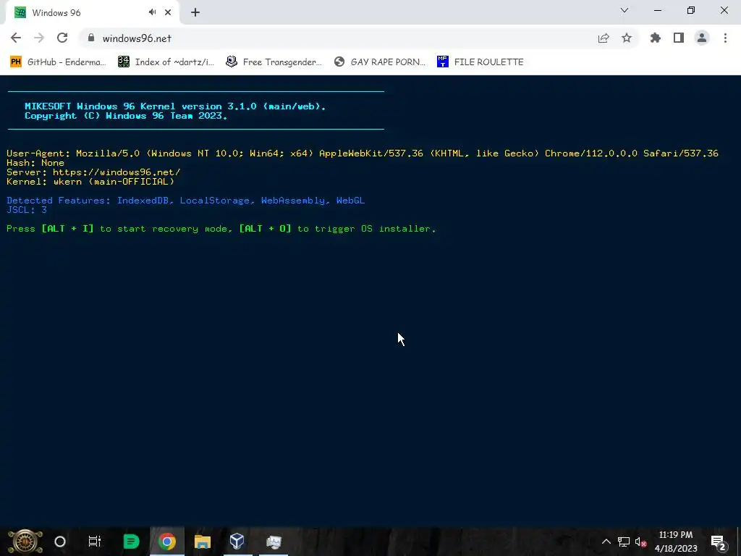Click the Kernel: wkern line
Screen dimensions: 741x556
(90, 182)
